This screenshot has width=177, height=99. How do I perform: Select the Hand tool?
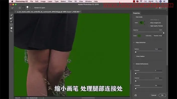point(11,28)
